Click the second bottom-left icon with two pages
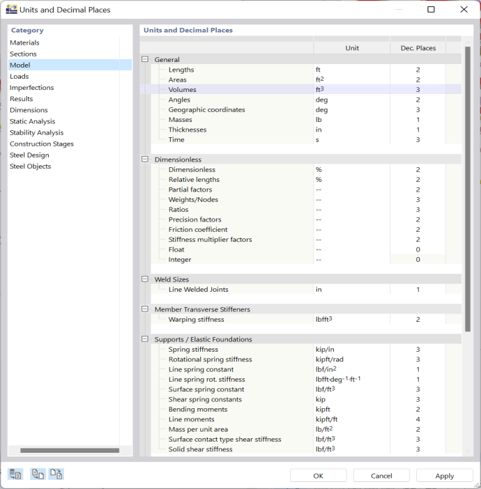This screenshot has width=481, height=489. (38, 474)
